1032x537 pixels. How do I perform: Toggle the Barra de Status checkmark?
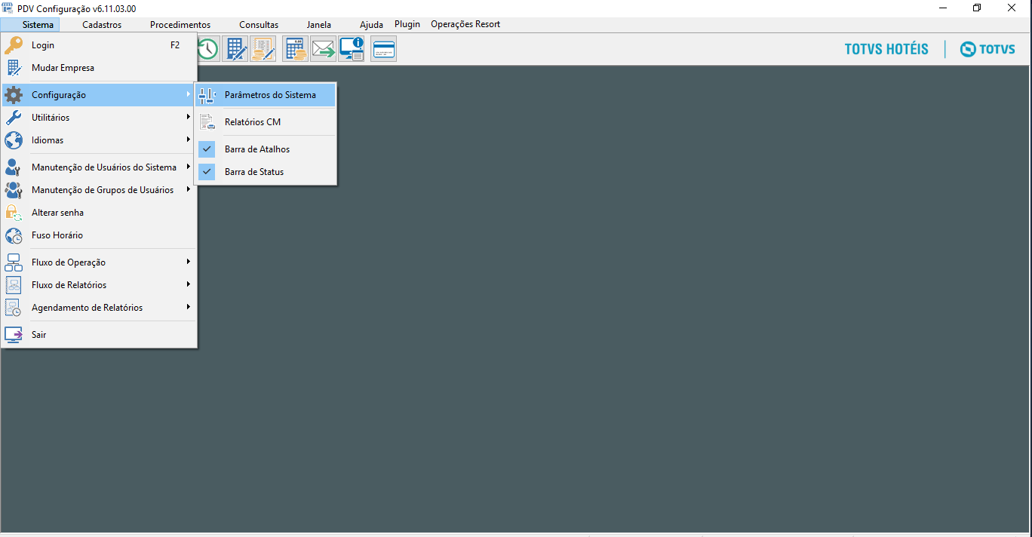coord(207,172)
